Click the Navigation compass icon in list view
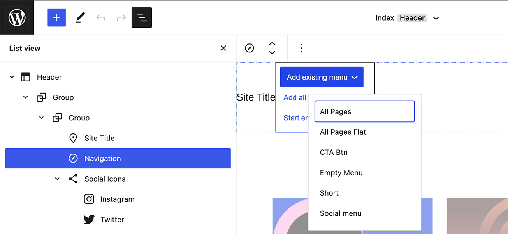Image resolution: width=508 pixels, height=234 pixels. [73, 158]
